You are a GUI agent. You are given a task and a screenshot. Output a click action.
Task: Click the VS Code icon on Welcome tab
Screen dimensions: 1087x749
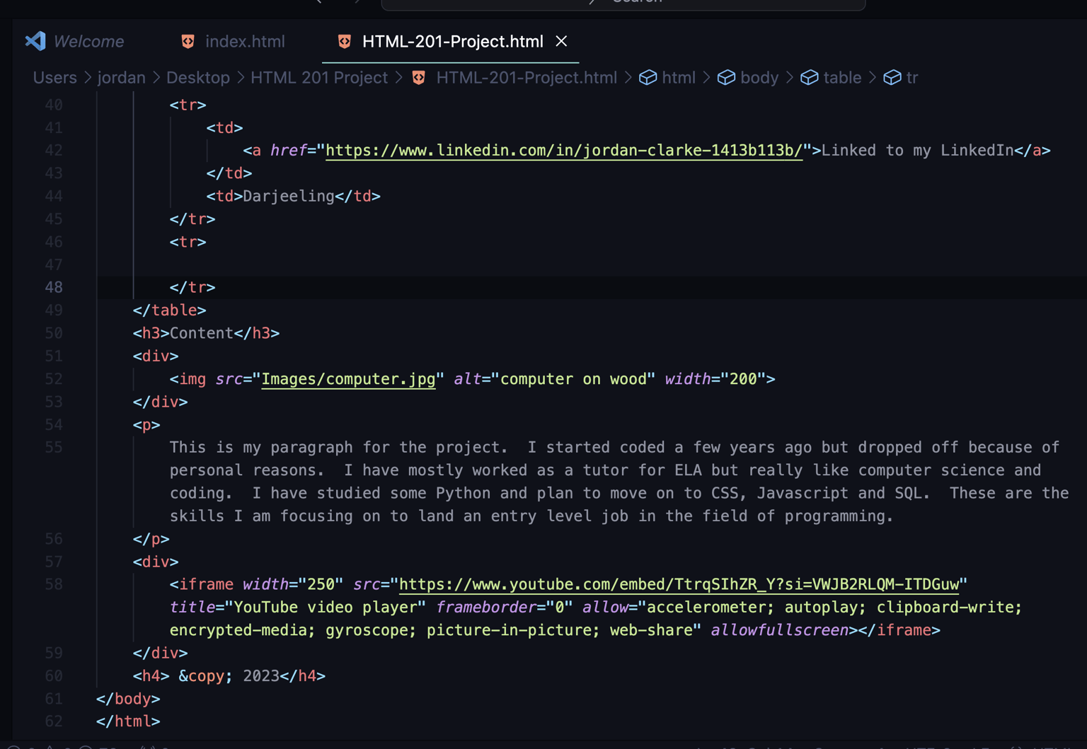[35, 42]
